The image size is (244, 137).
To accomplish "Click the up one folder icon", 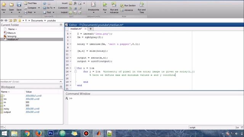I will pyautogui.click(x=10, y=21).
